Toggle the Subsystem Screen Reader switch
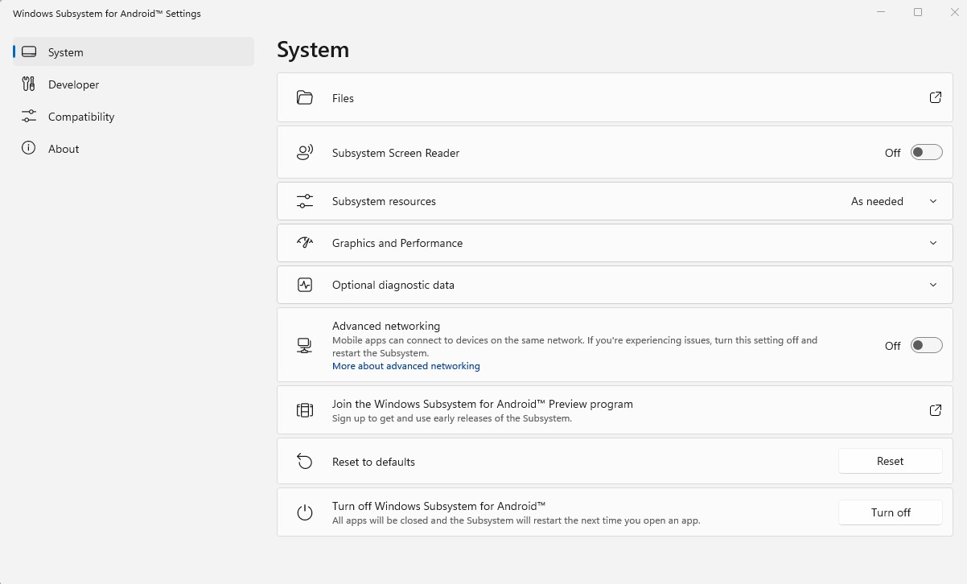Screen dimensions: 967x584 point(926,153)
